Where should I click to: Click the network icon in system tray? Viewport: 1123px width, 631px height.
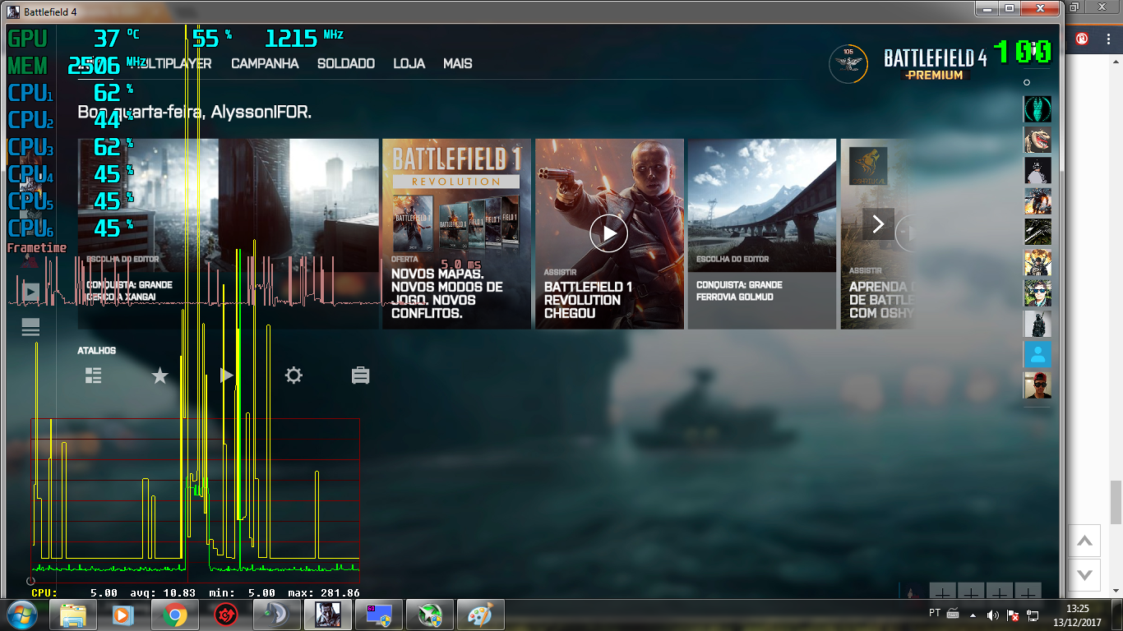click(1033, 615)
